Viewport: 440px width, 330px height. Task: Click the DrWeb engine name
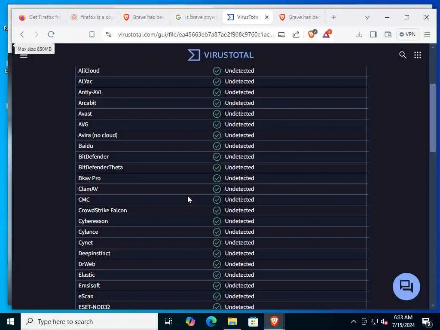[87, 264]
